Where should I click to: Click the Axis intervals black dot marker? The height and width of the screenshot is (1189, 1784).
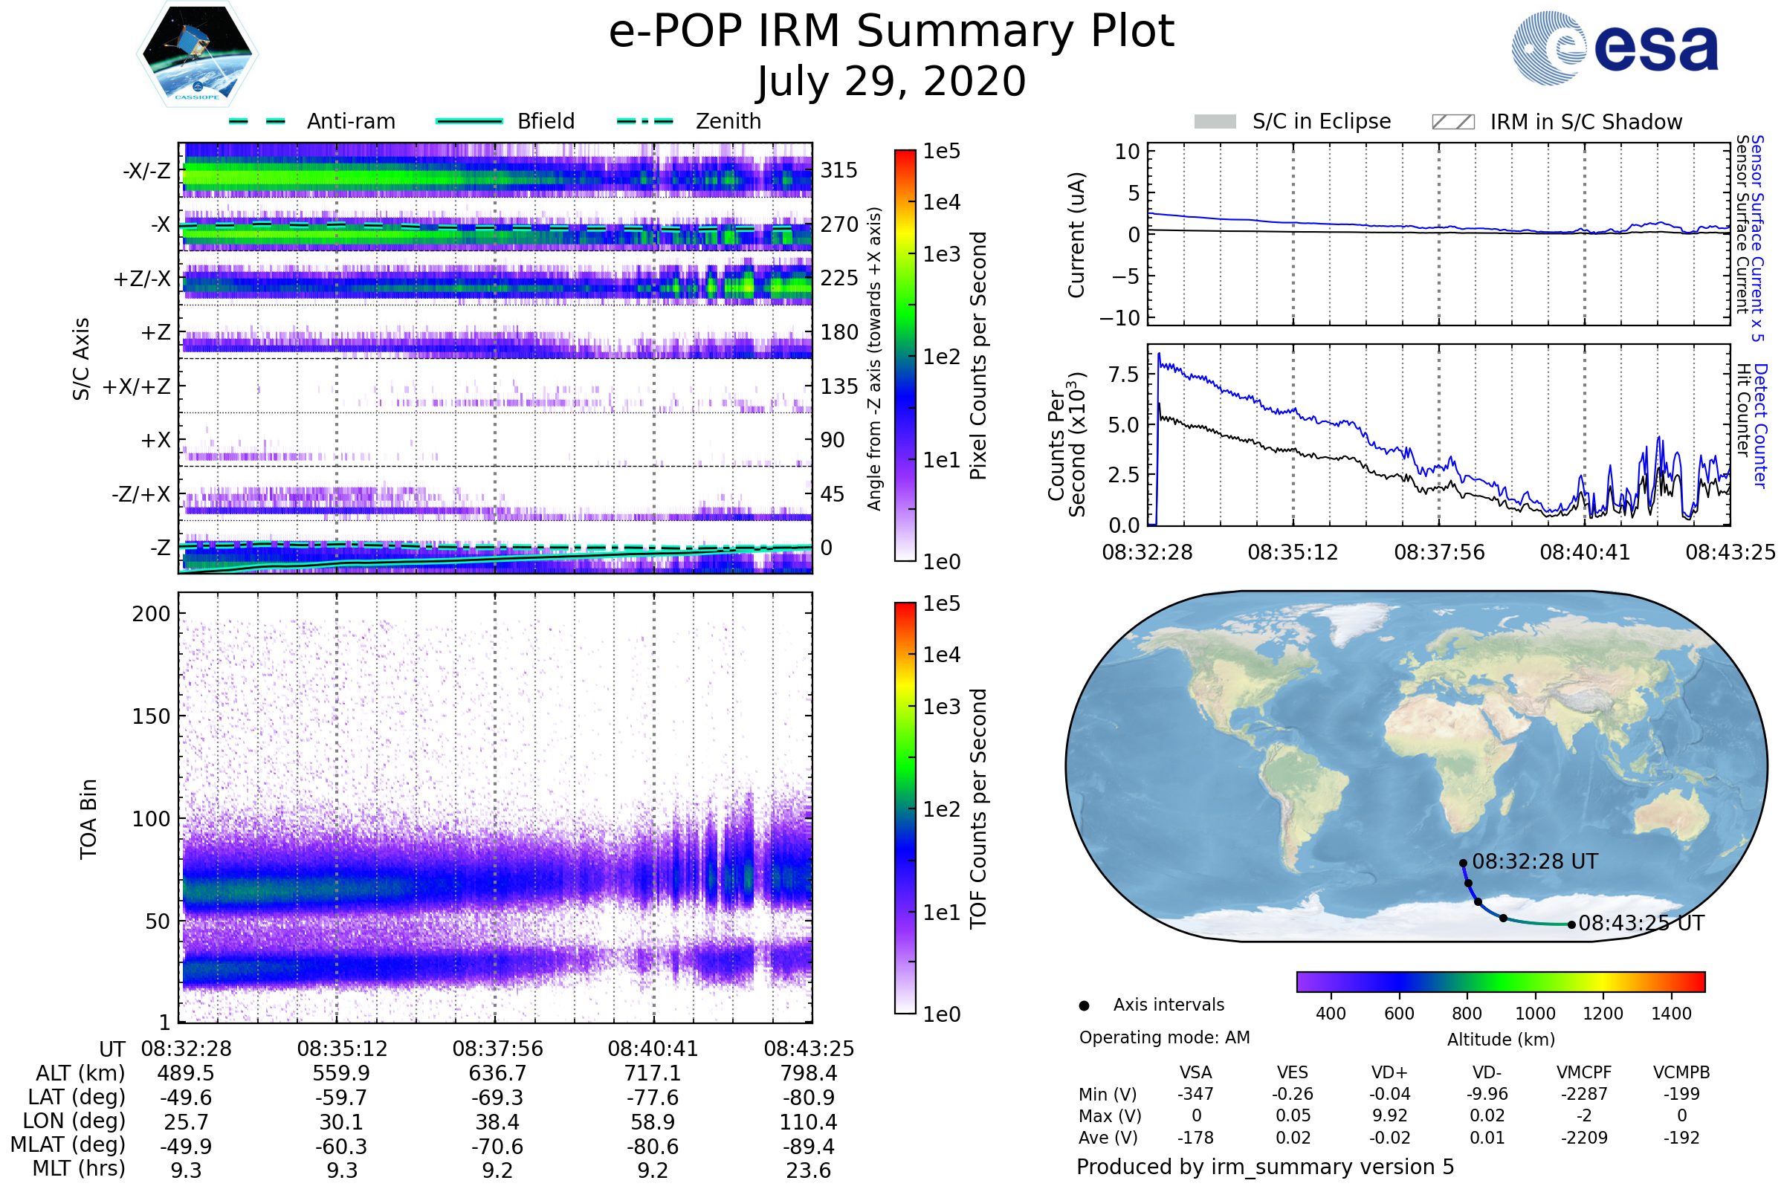pos(1084,1005)
